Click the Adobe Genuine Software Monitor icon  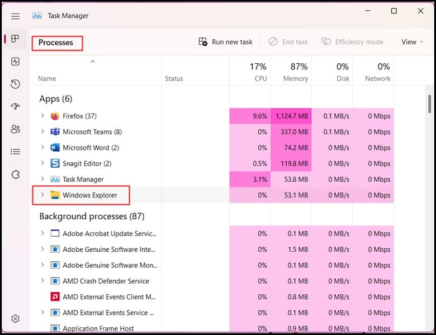[x=55, y=265]
